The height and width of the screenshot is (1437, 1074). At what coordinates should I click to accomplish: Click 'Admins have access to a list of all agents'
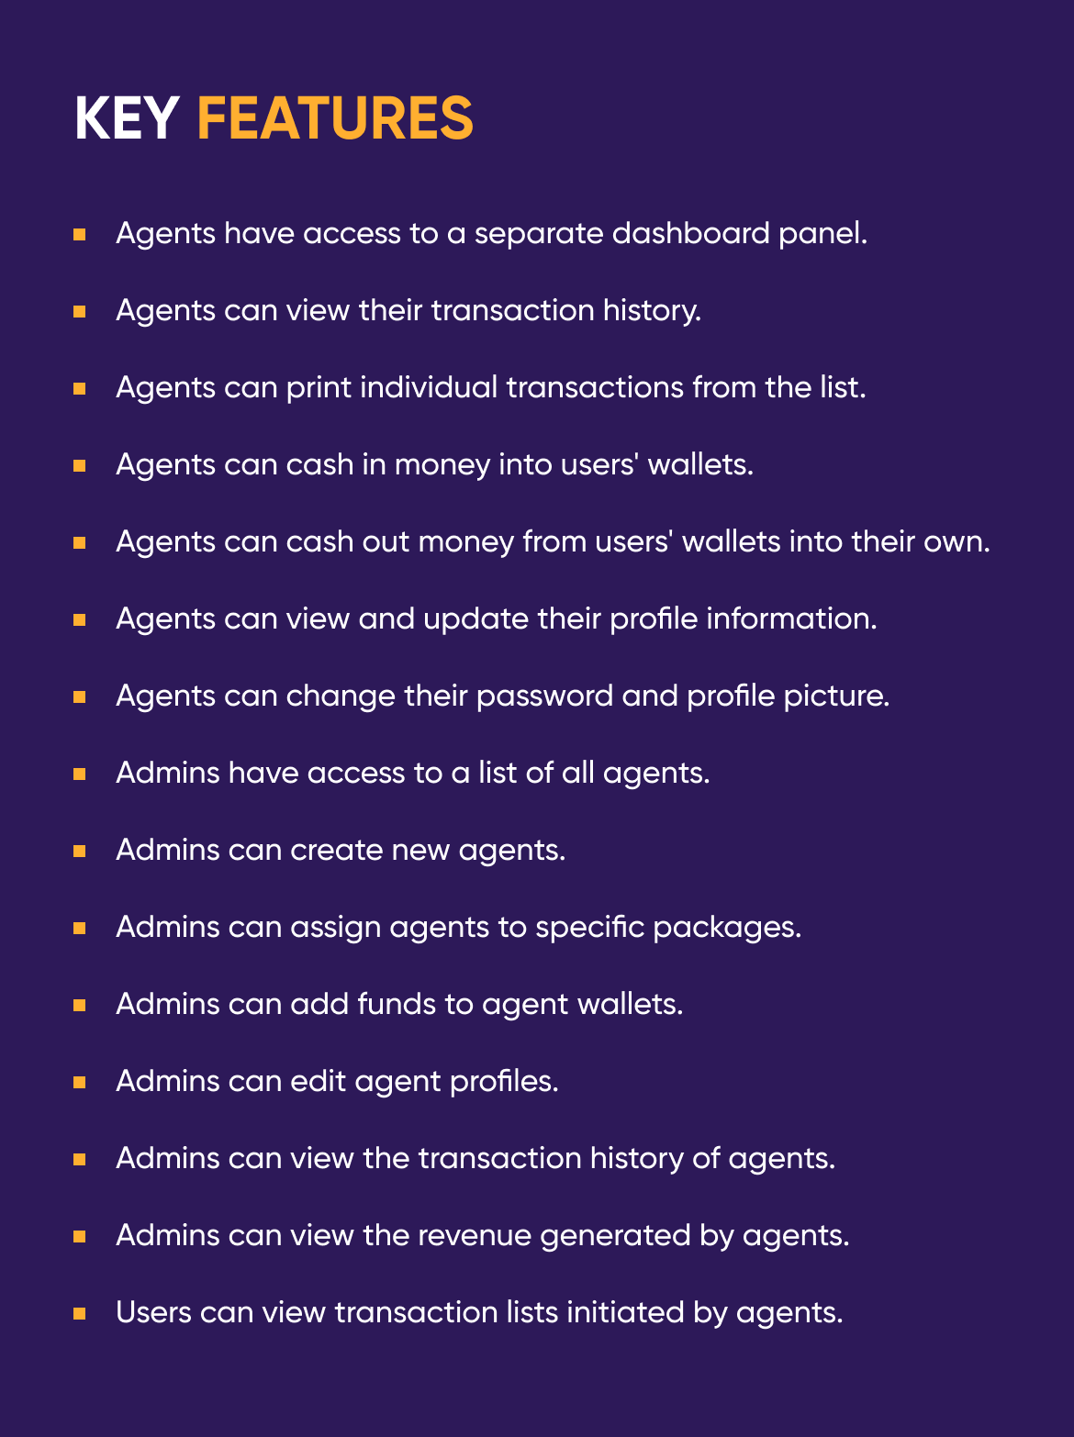(413, 774)
